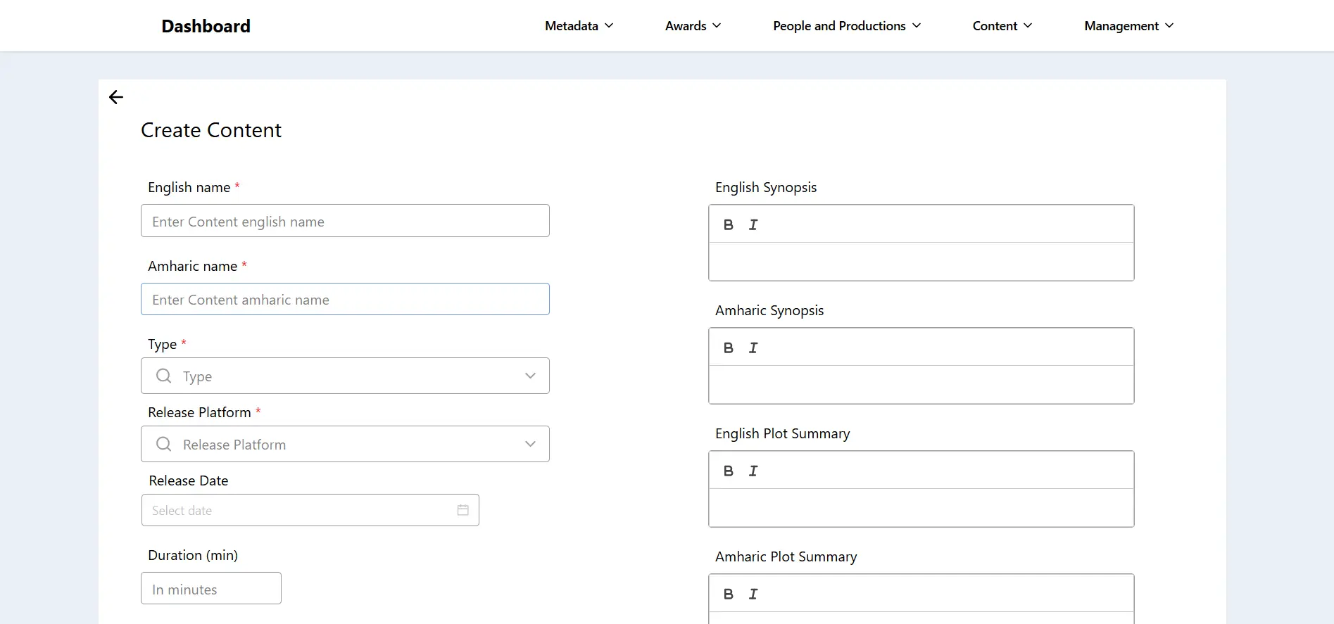Toggle italic in Amharic Synopsis editor
This screenshot has height=624, width=1334.
(753, 348)
